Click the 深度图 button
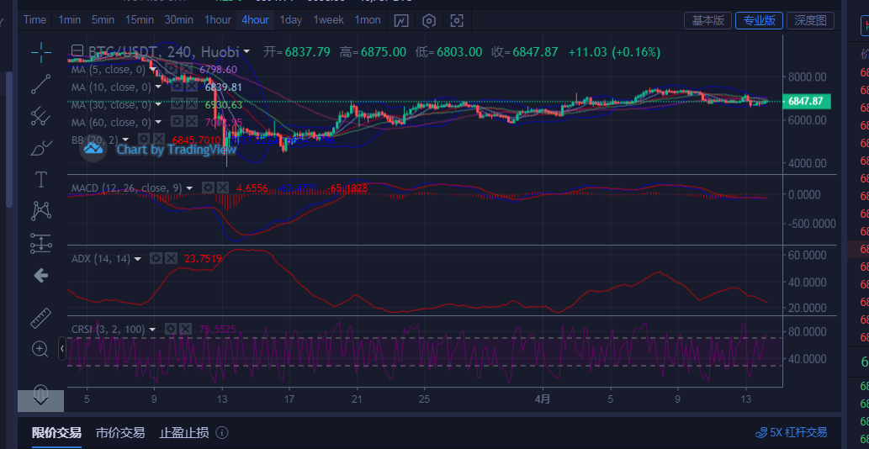Image resolution: width=869 pixels, height=449 pixels. click(x=812, y=20)
